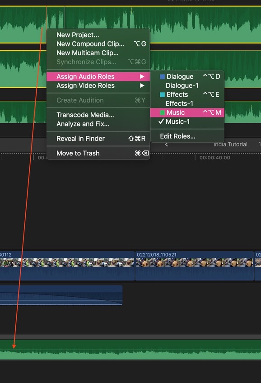Assign the Dialogue audio role
Image resolution: width=261 pixels, height=383 pixels.
point(187,76)
